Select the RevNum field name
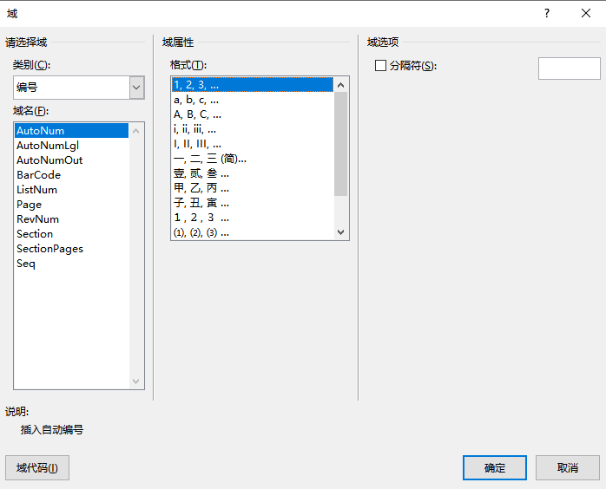The width and height of the screenshot is (606, 489). [x=71, y=218]
